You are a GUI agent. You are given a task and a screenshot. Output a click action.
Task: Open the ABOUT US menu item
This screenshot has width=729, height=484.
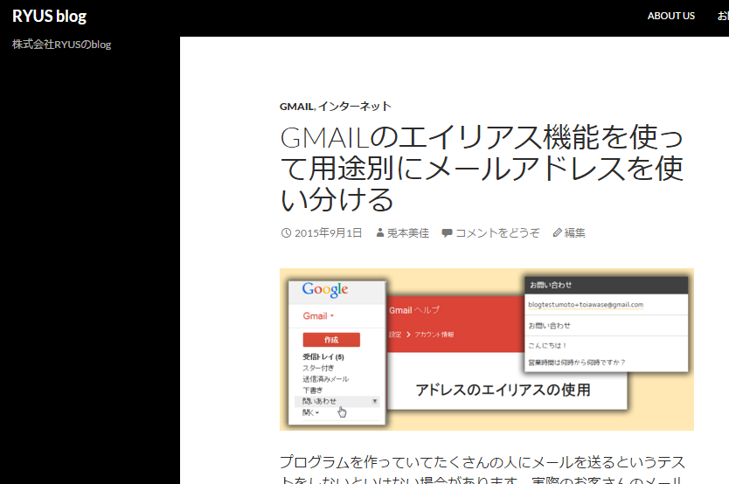point(671,16)
